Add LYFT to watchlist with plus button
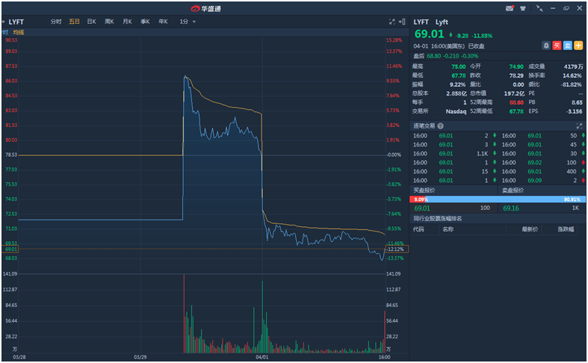The width and height of the screenshot is (588, 363). [578, 46]
